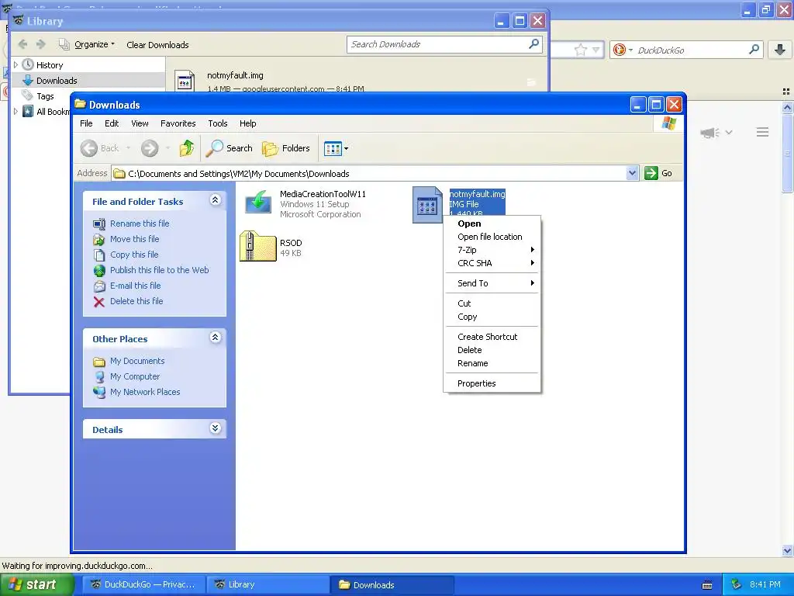The height and width of the screenshot is (596, 794).
Task: Click Clear Downloads in Library window
Action: [x=157, y=44]
